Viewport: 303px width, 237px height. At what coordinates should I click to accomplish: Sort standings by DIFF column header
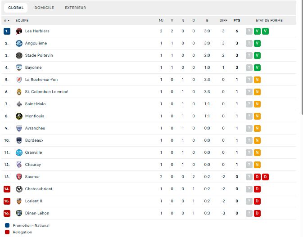click(x=223, y=20)
